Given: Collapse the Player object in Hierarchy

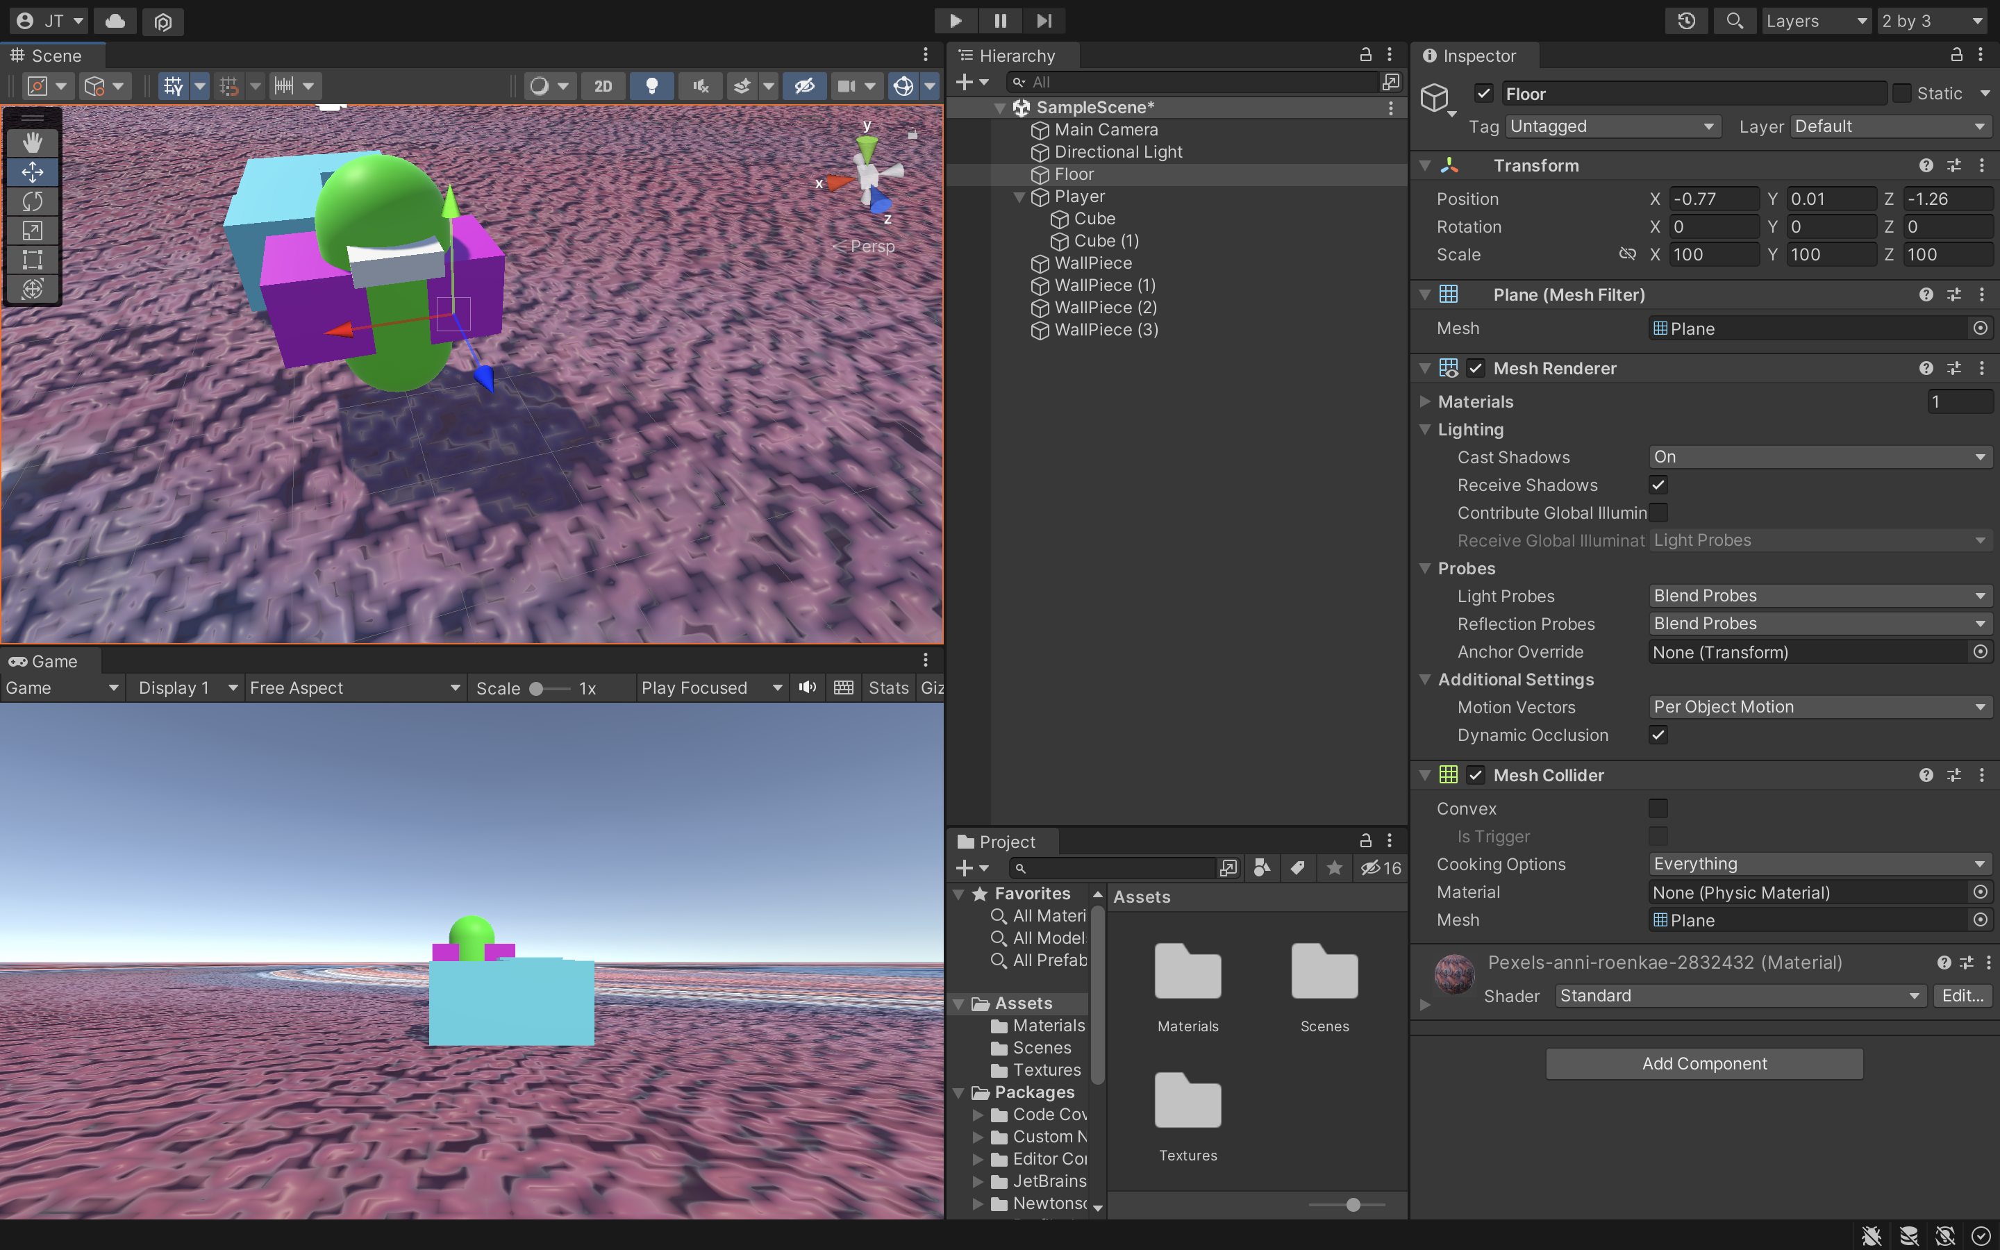Looking at the screenshot, I should click(1019, 197).
